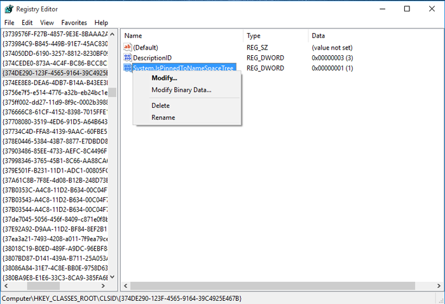Select the DescriptionID value name
Image resolution: width=445 pixels, height=304 pixels.
click(153, 58)
